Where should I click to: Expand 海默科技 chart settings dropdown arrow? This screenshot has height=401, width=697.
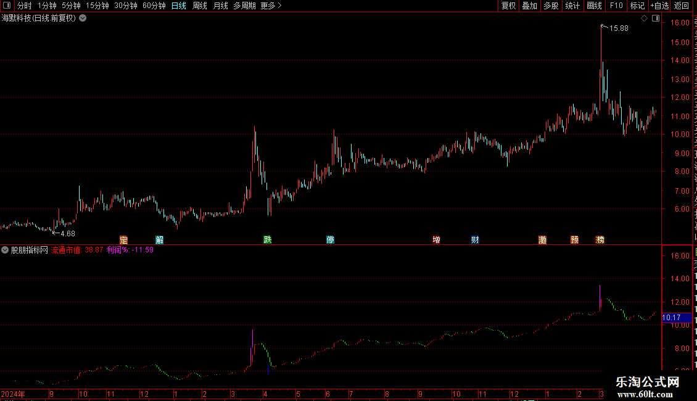click(x=83, y=19)
